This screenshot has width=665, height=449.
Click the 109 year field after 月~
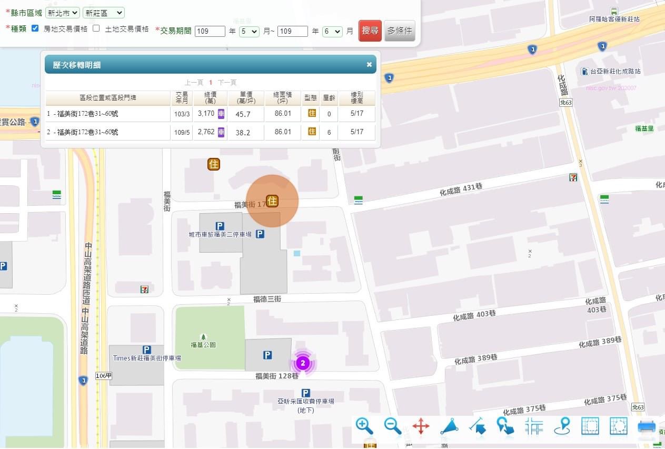(293, 32)
